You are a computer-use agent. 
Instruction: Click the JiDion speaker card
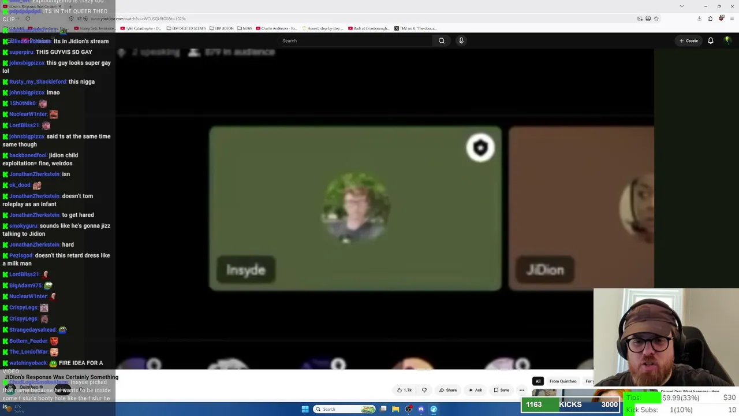(x=581, y=209)
